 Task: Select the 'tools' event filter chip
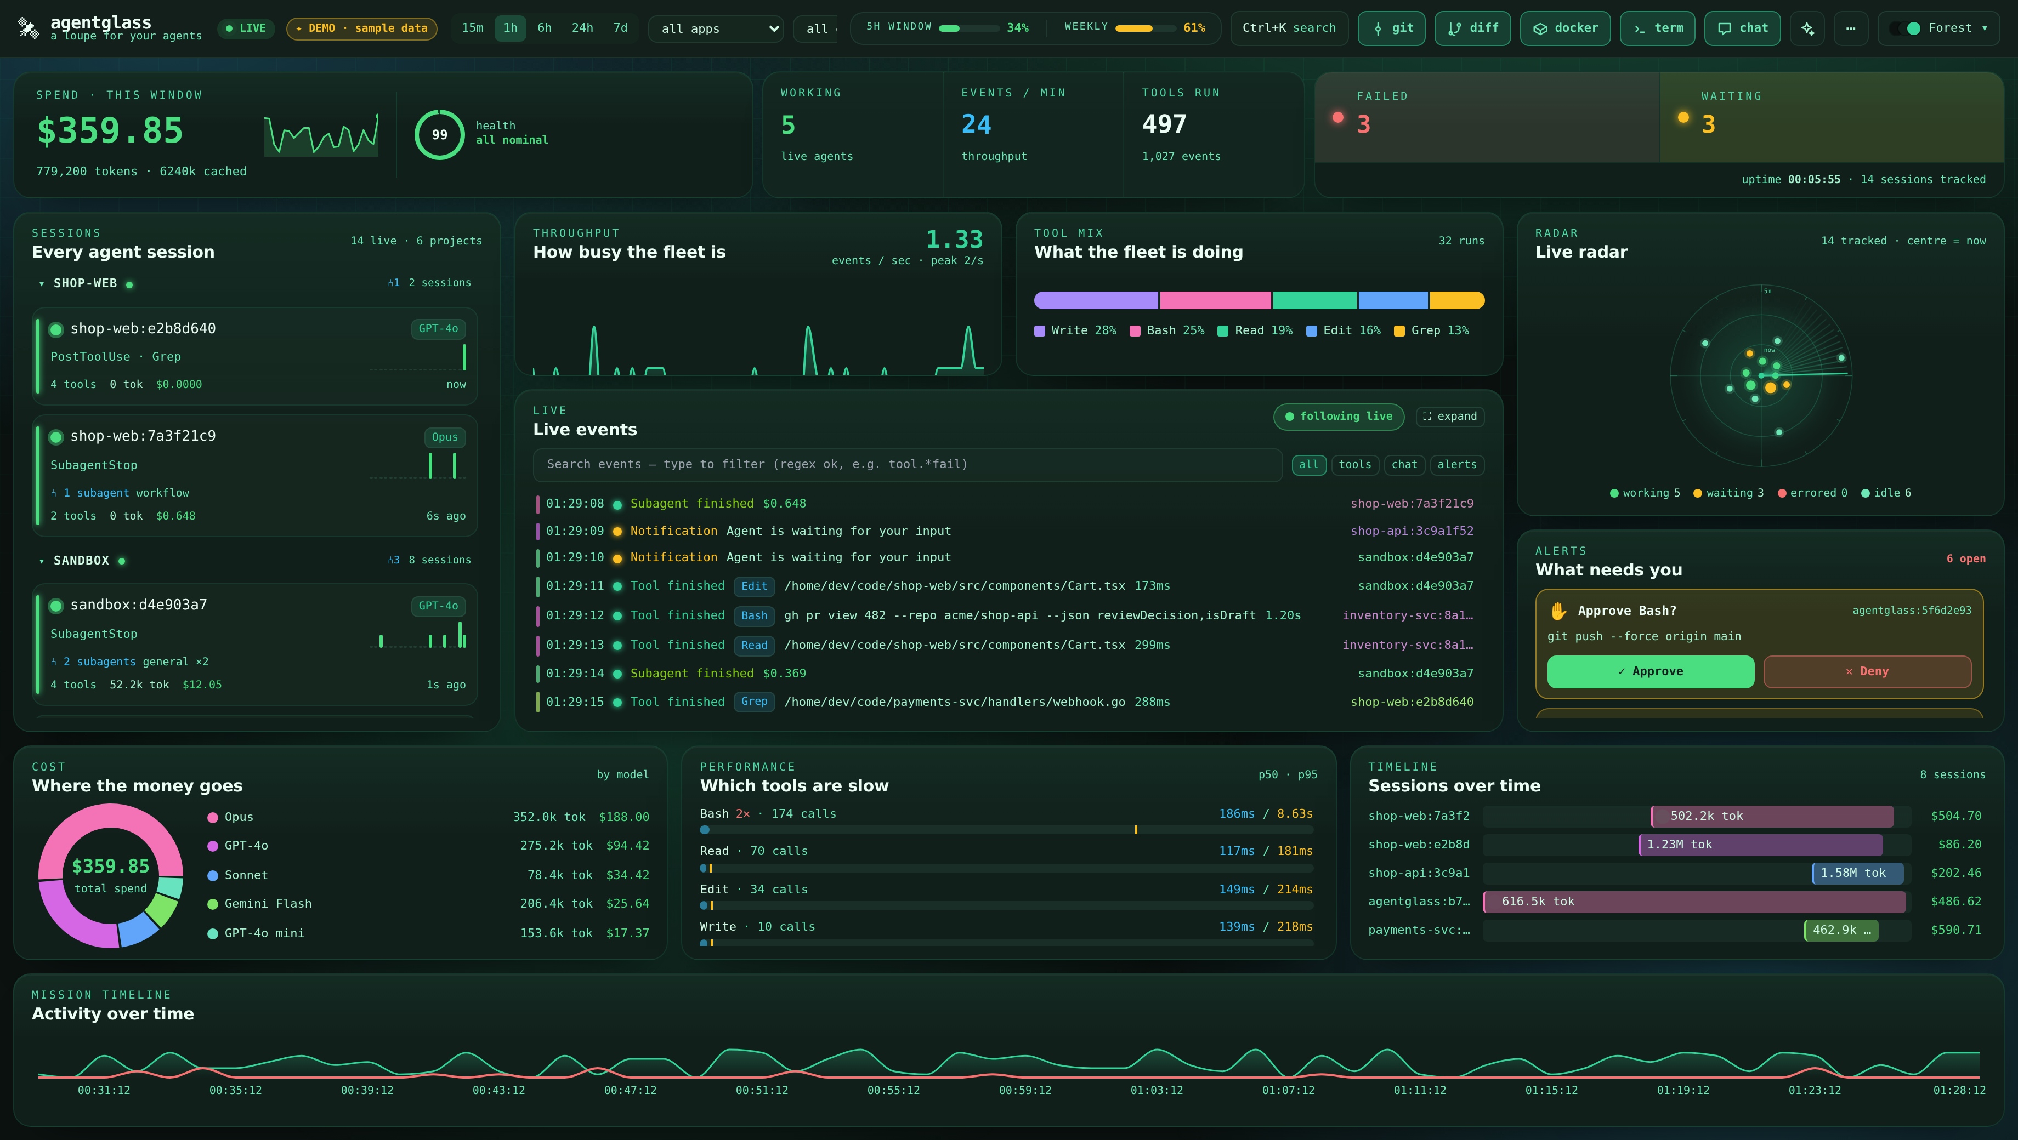1354,465
